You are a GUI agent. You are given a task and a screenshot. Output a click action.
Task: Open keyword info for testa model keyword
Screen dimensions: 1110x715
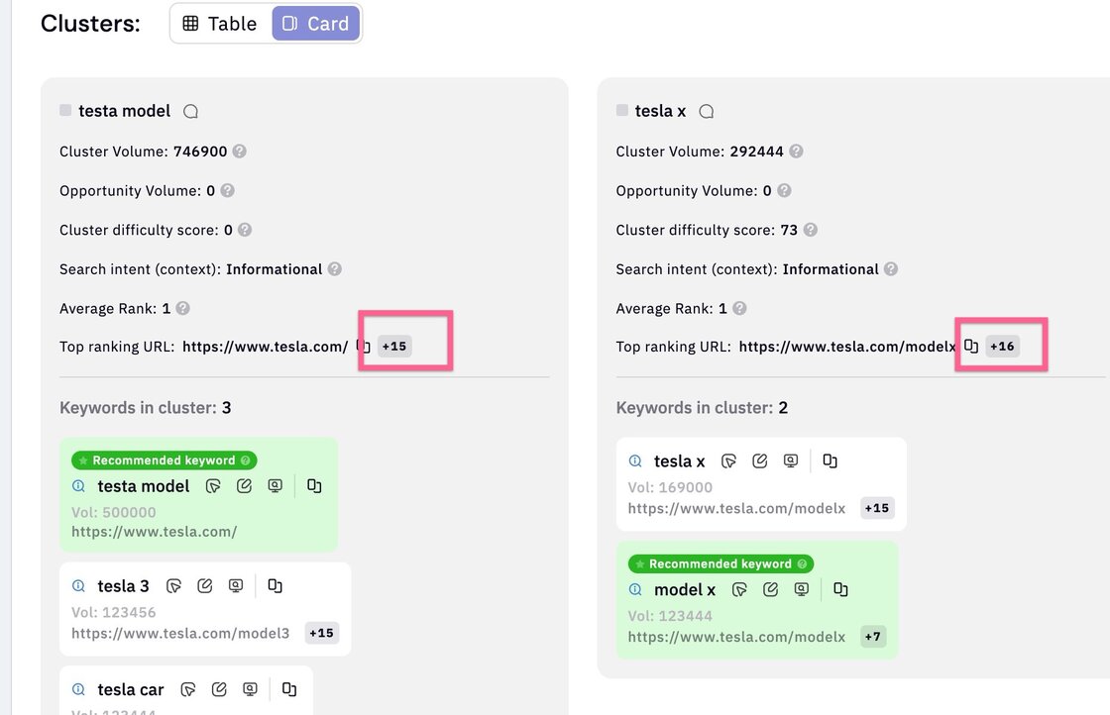(78, 486)
